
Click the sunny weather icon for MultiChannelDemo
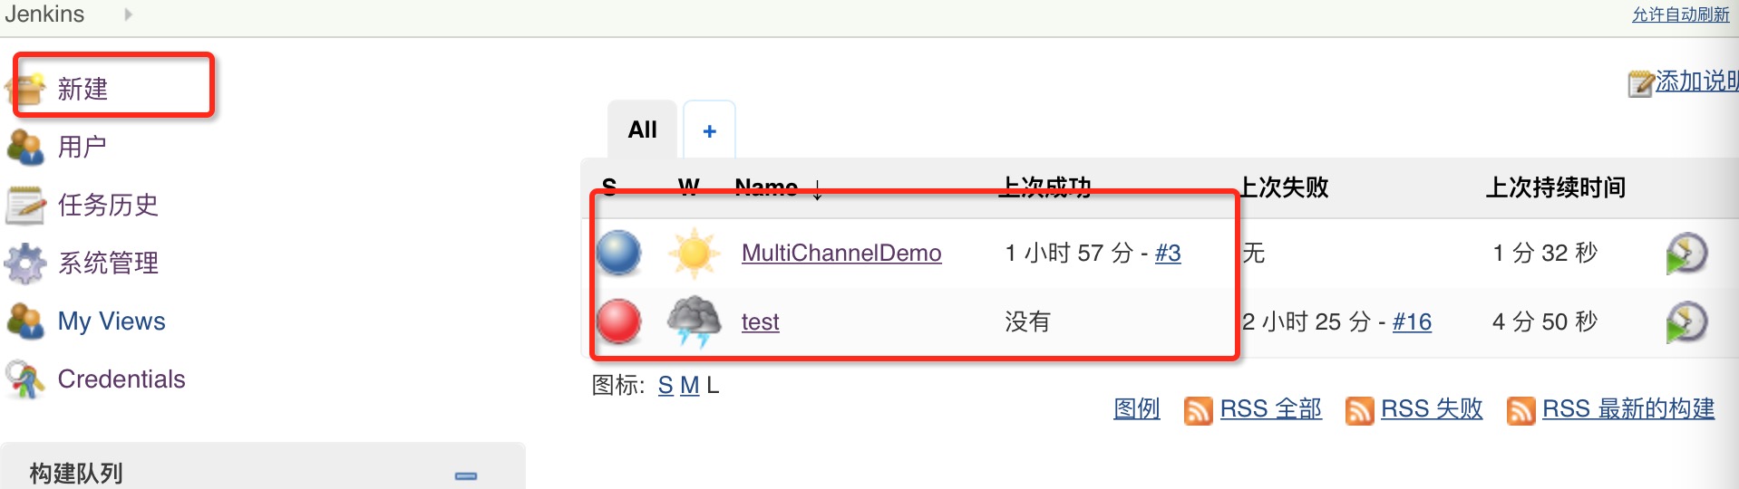(694, 253)
